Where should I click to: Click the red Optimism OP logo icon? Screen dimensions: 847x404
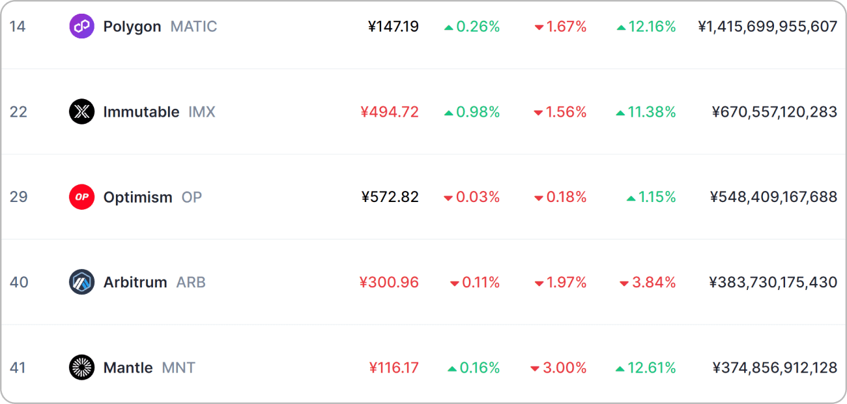pyautogui.click(x=81, y=197)
